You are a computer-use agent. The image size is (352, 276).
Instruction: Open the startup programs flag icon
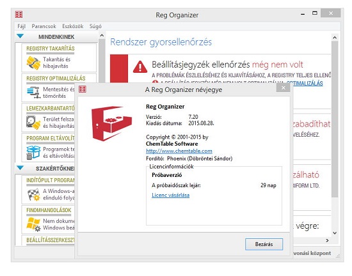point(33,194)
